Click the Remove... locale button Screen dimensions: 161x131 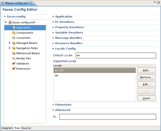(x=147, y=77)
